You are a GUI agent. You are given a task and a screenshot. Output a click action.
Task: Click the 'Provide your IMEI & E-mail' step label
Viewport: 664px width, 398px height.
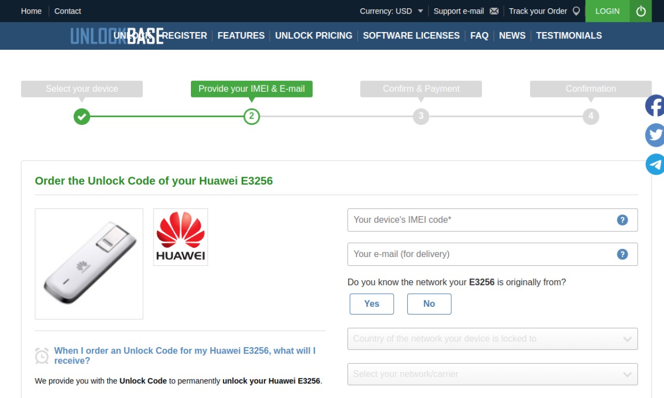pyautogui.click(x=252, y=89)
